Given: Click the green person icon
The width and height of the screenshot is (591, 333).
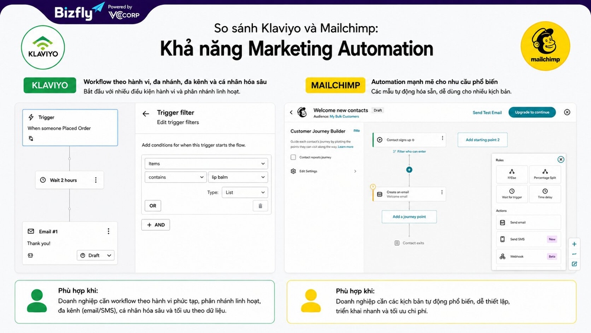Looking at the screenshot, I should click(x=37, y=300).
